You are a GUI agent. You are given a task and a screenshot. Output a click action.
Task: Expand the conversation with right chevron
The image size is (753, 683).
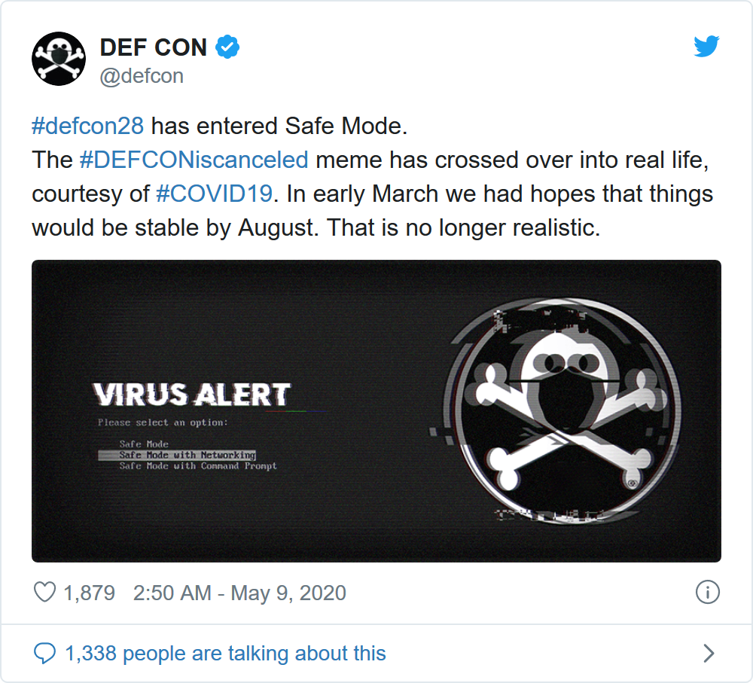[708, 653]
